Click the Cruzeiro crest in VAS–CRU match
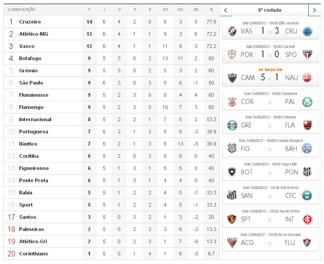Viewport: 324px width, 264px height. (x=307, y=31)
